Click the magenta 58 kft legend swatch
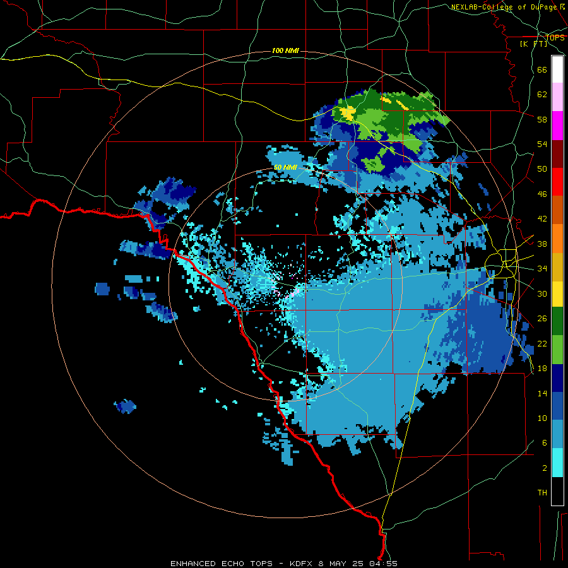Viewport: 568px width, 568px height. point(557,126)
